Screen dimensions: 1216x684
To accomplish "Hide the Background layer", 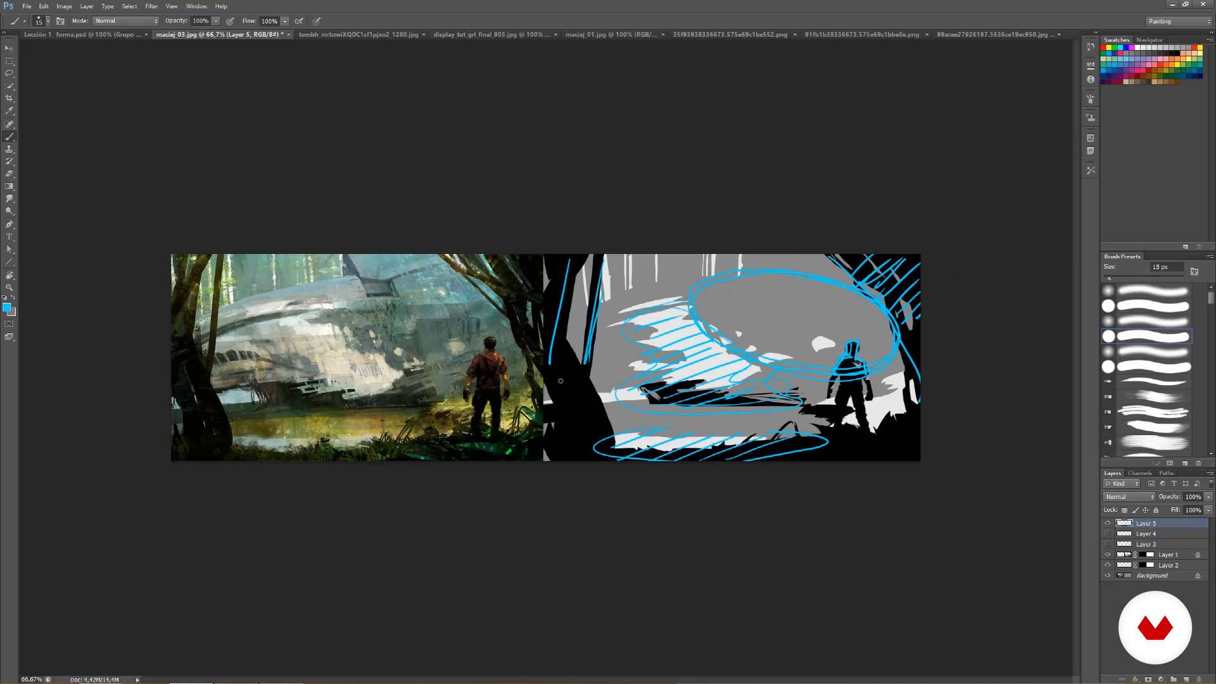I will pyautogui.click(x=1108, y=576).
